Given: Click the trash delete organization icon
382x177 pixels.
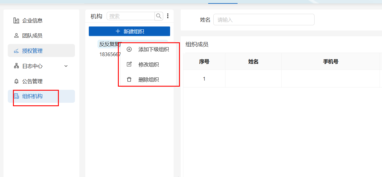Looking at the screenshot, I should point(129,79).
